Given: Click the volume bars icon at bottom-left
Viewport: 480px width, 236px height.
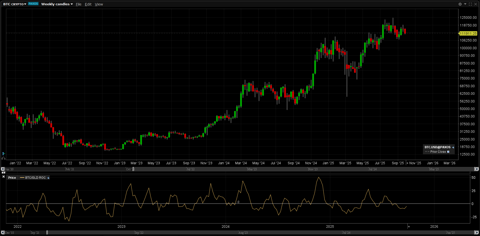Looking at the screenshot, I should 4,158.
